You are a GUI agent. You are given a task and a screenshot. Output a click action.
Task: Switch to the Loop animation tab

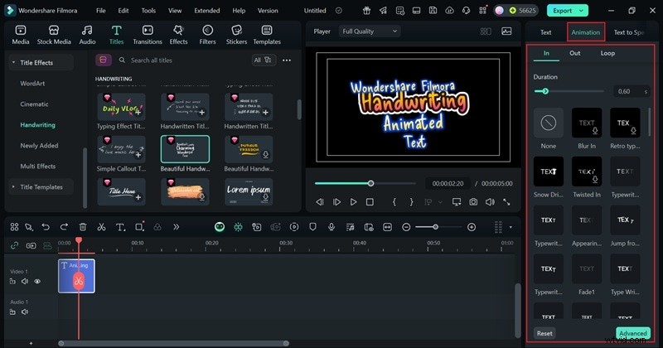[607, 53]
